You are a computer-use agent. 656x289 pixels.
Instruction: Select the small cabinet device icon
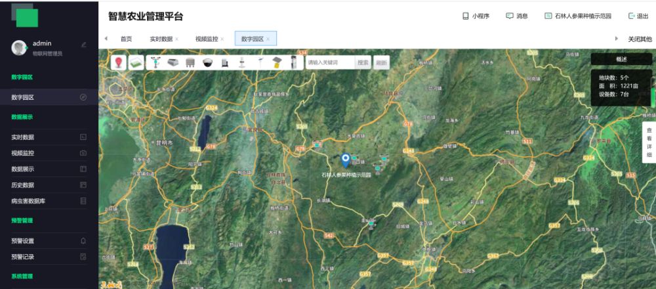224,63
